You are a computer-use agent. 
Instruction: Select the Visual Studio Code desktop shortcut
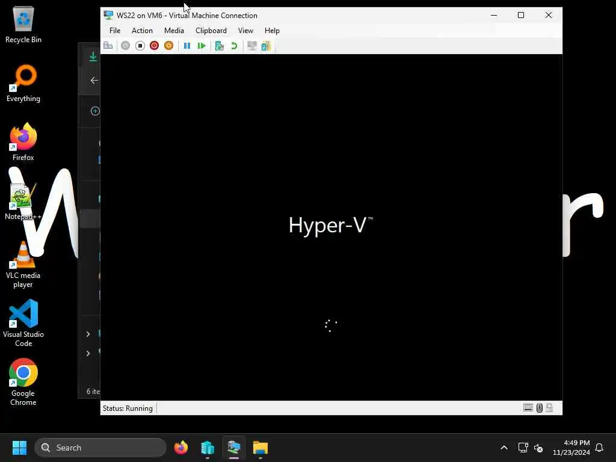23,323
